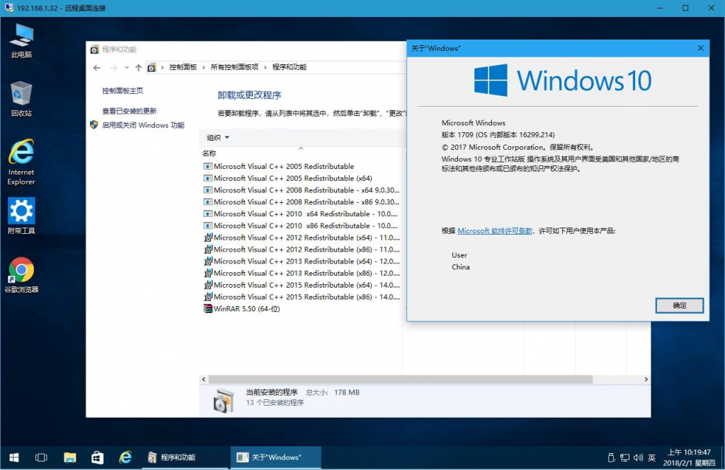Open the volume speaker tray icon
The width and height of the screenshot is (725, 470).
[638, 457]
